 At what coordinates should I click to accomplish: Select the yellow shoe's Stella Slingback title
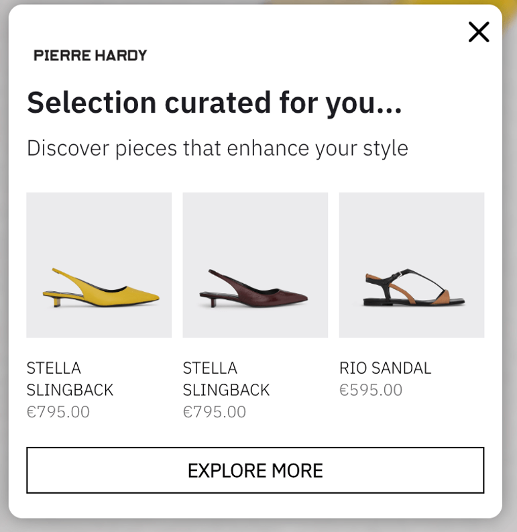tap(70, 379)
